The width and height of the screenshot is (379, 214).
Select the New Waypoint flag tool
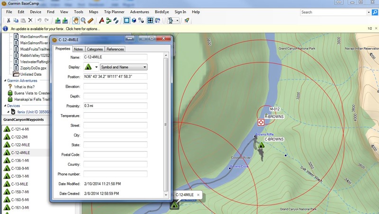(101, 20)
